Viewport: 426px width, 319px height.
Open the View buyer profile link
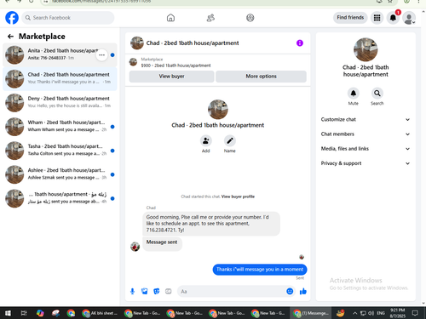click(x=238, y=197)
